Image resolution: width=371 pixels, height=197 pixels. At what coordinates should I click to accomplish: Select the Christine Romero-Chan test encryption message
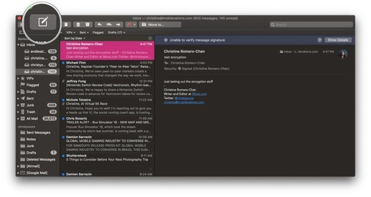click(x=107, y=50)
